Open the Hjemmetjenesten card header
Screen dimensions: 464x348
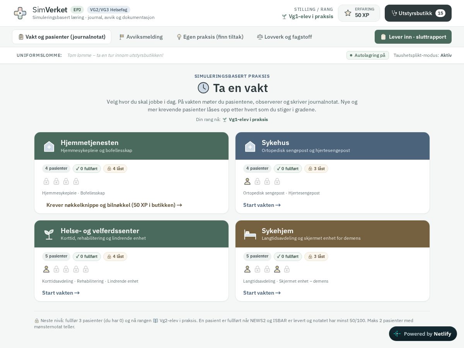click(131, 146)
